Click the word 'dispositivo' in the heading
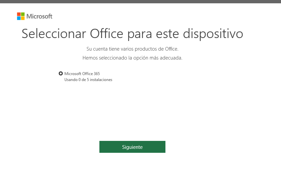The width and height of the screenshot is (281, 169). tap(213, 34)
